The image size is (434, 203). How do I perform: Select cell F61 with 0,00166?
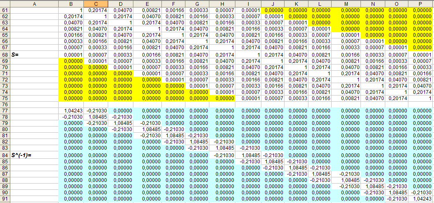[173, 10]
